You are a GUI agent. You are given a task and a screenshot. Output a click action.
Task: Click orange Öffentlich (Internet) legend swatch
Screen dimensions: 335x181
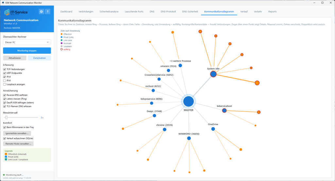[x=6, y=154]
